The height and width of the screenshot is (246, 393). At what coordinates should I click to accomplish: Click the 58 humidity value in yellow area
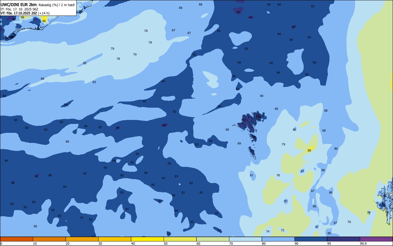[x=309, y=150]
